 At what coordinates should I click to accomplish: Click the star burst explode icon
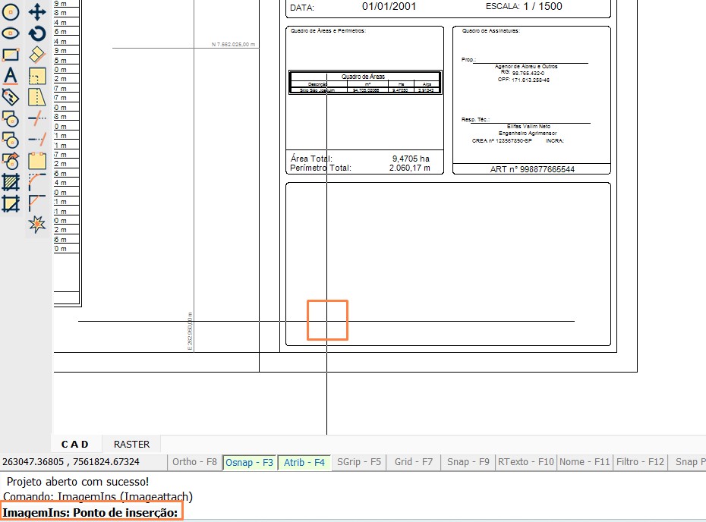(x=36, y=225)
